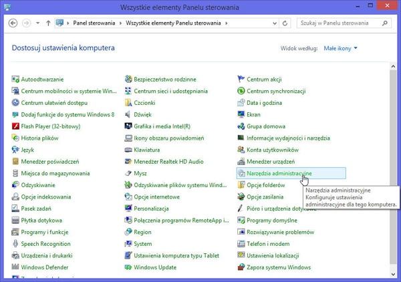
Task: Open the Speech Recognition microphone icon
Action: (x=15, y=244)
